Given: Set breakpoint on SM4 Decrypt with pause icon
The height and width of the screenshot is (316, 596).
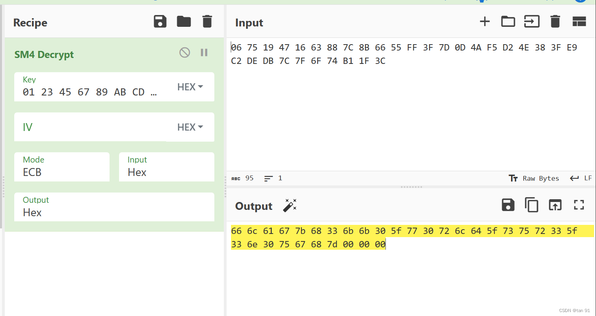Looking at the screenshot, I should pyautogui.click(x=204, y=52).
